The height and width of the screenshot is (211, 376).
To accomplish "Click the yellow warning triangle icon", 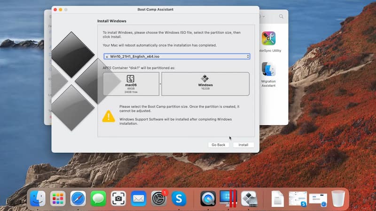I will point(109,116).
